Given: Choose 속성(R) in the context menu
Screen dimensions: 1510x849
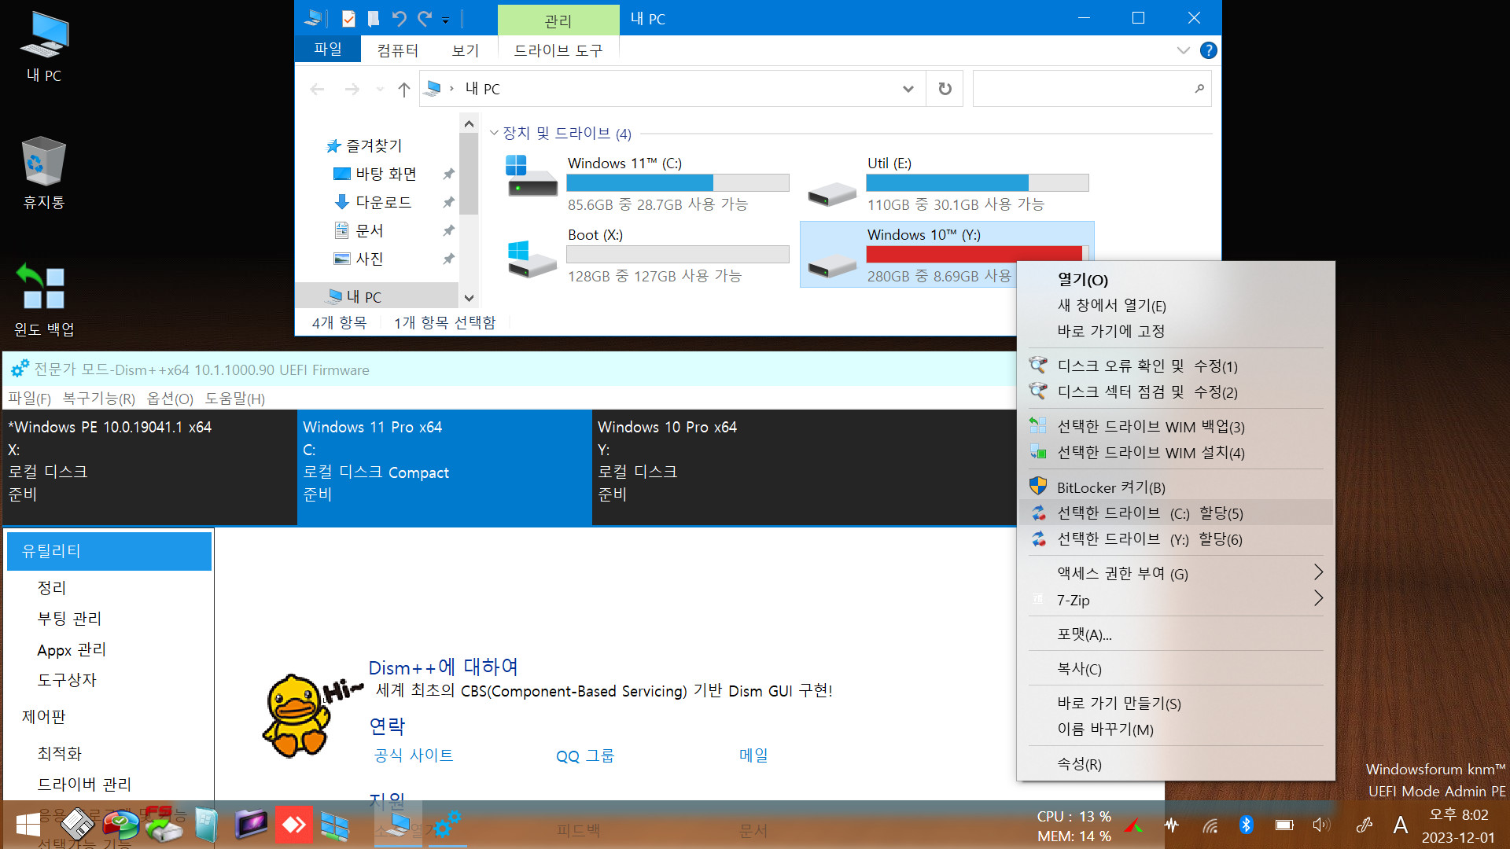Looking at the screenshot, I should point(1079,763).
